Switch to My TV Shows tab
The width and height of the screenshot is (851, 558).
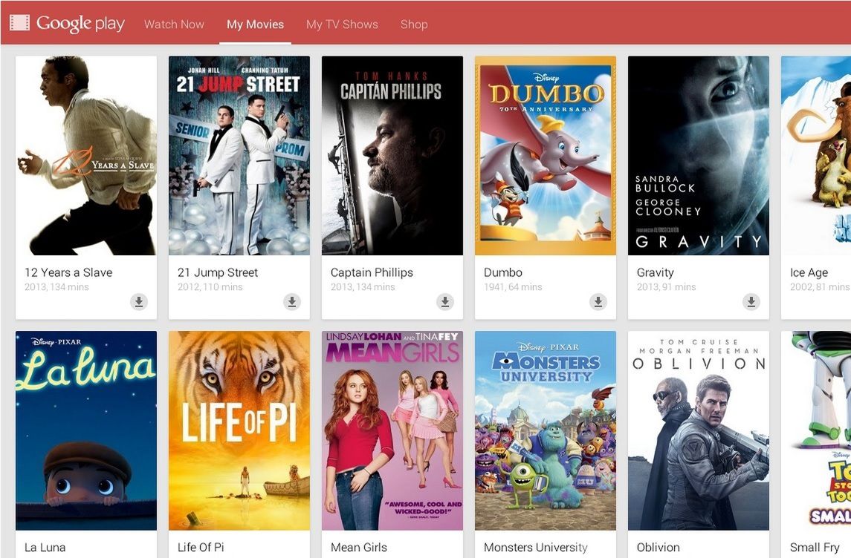342,24
